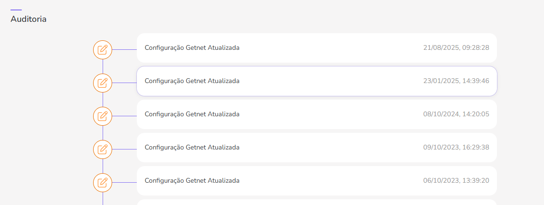This screenshot has height=205, width=544.
Task: Click the timestamp 09/10/2023, 16:29:38
Action: tap(456, 148)
